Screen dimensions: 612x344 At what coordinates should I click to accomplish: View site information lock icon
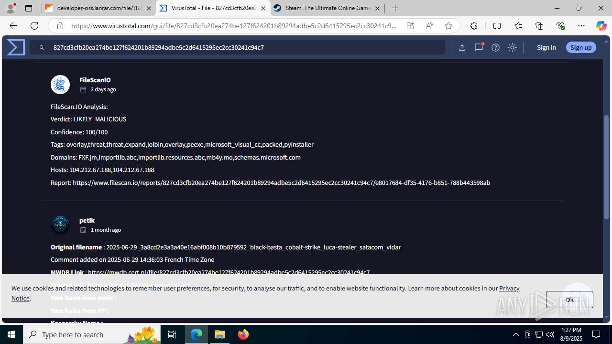[x=60, y=26]
